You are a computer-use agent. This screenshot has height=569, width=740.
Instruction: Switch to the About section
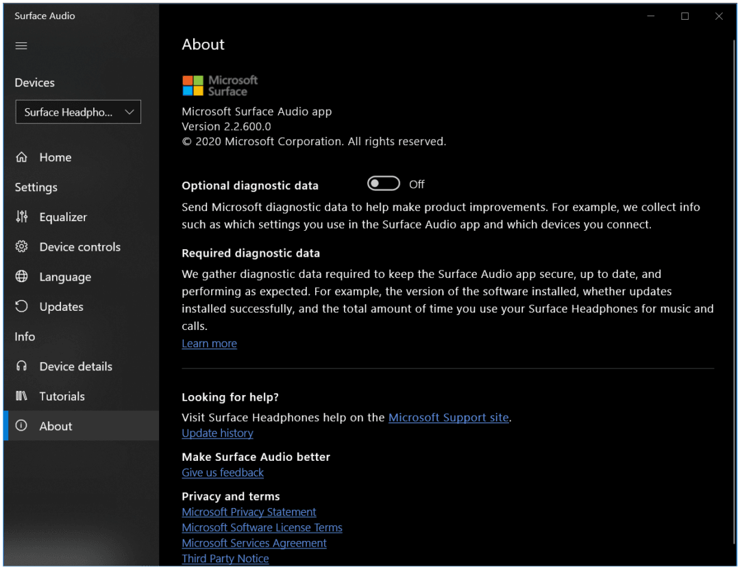point(56,425)
